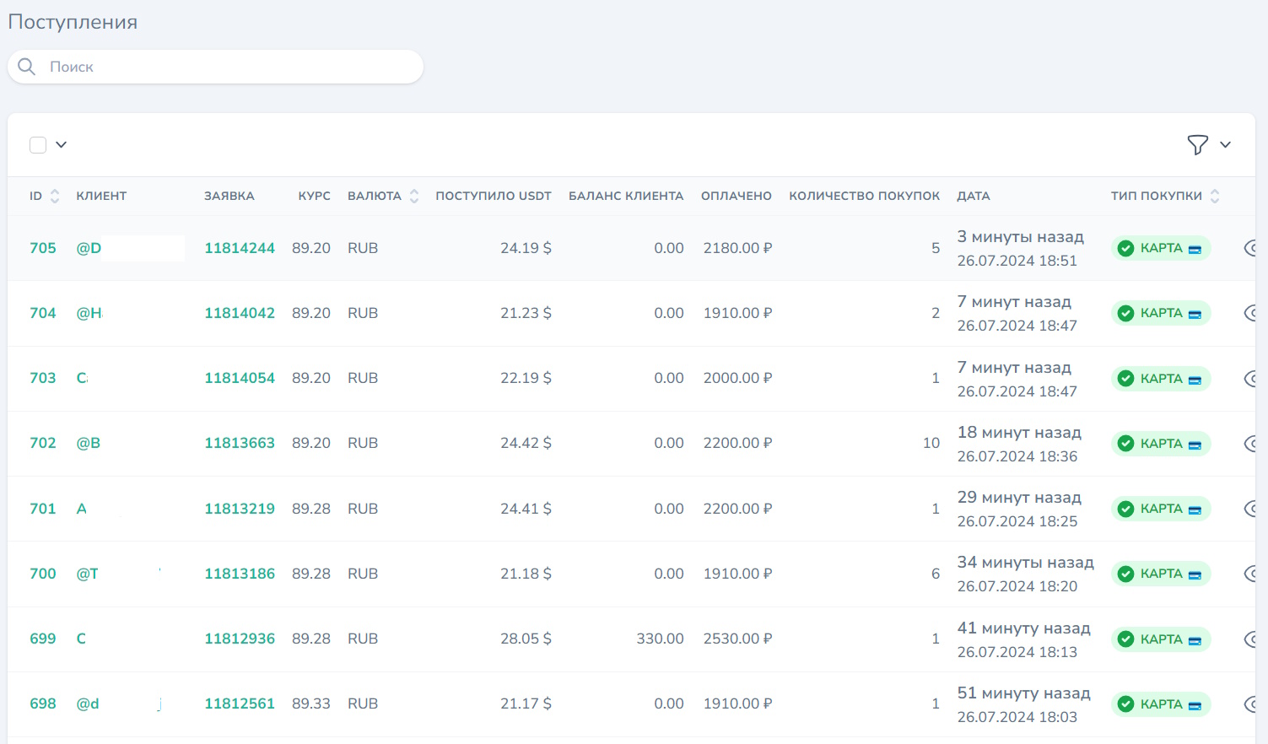
Task: Sort by ВАЛЮТА column arrows
Action: coord(414,197)
